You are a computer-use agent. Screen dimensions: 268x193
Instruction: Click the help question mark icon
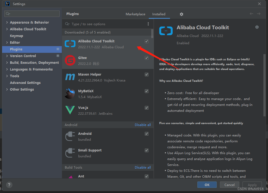coord(9,185)
